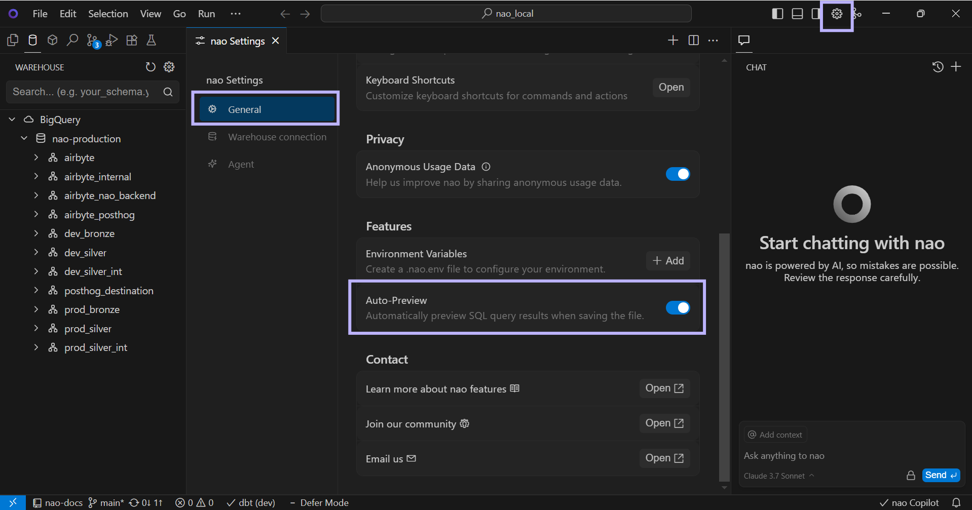Open the Search magnifier in activity bar

tap(72, 41)
